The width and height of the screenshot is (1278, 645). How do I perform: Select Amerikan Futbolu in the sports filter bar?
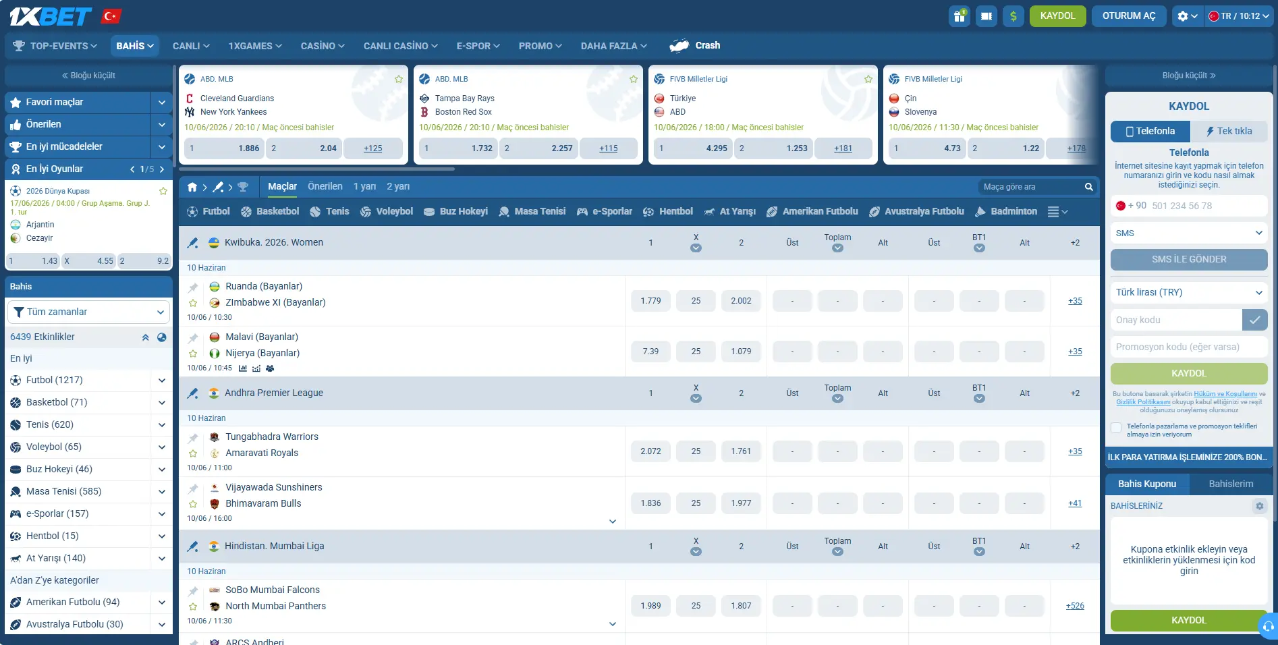pyautogui.click(x=812, y=212)
